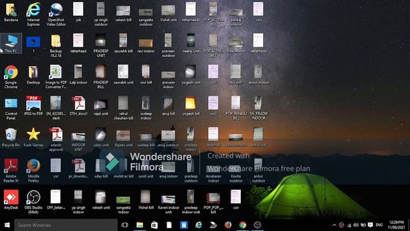Click the Windows Start button
The width and height of the screenshot is (410, 231).
pyautogui.click(x=7, y=225)
